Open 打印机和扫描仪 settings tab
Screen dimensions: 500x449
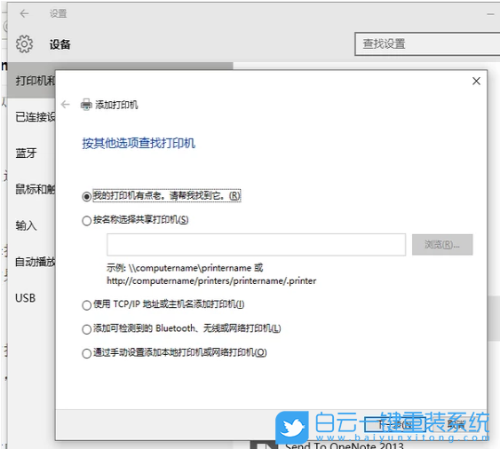tap(31, 81)
